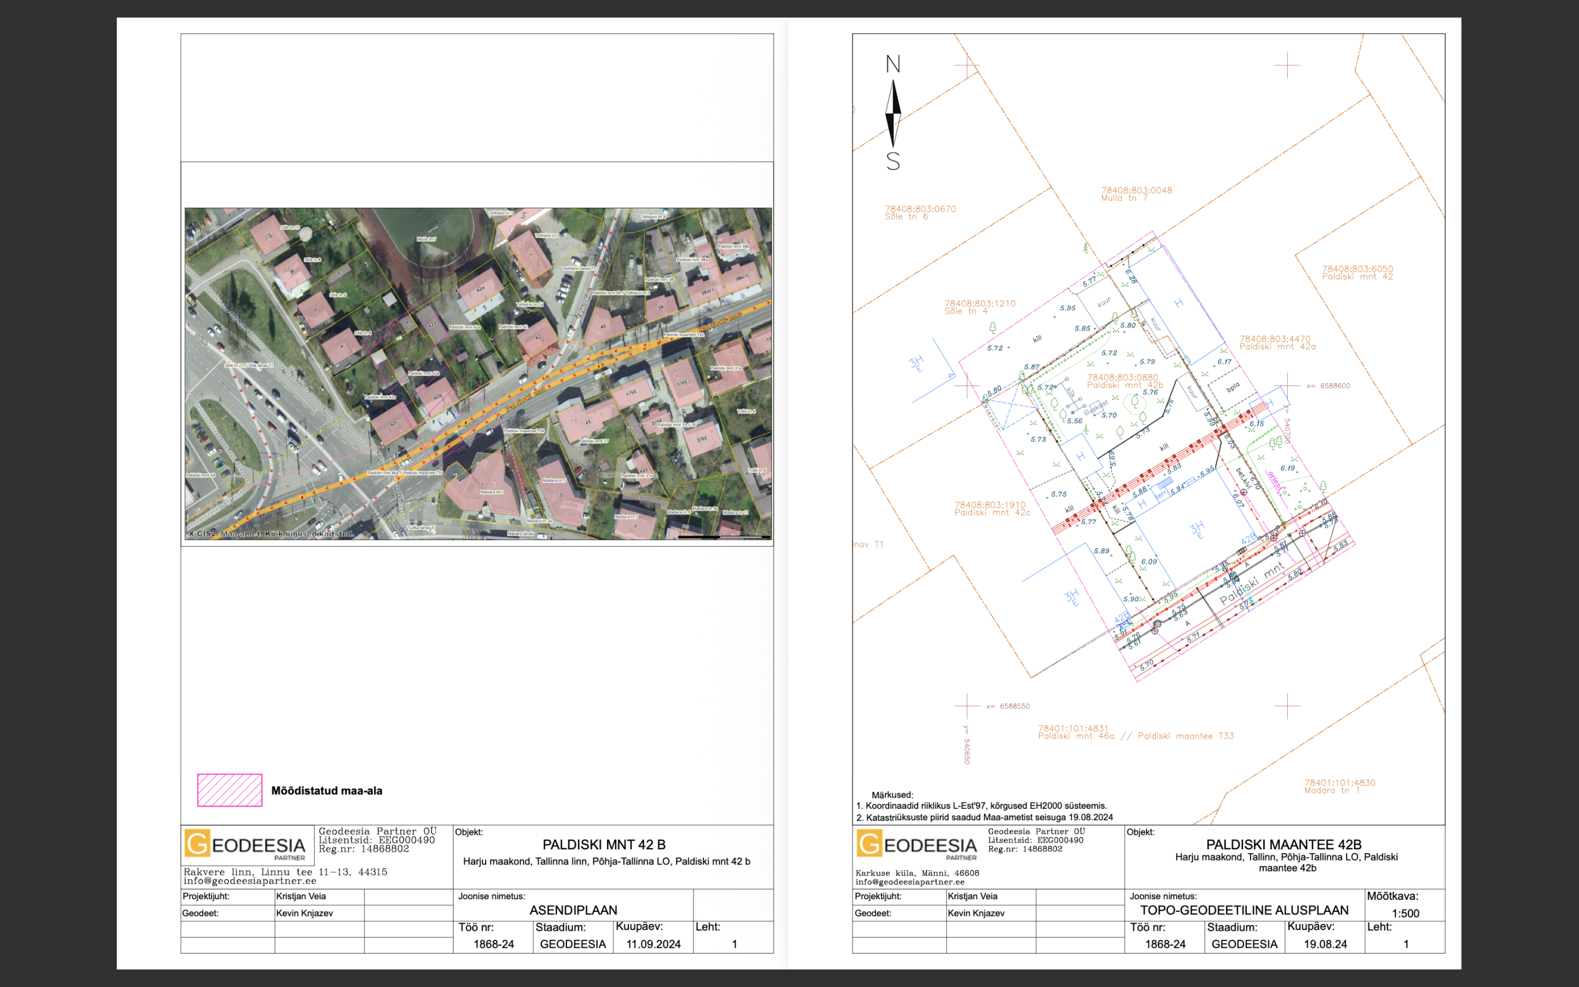Click the Märkused notes heading
Viewport: 1579px width, 987px height.
892,794
